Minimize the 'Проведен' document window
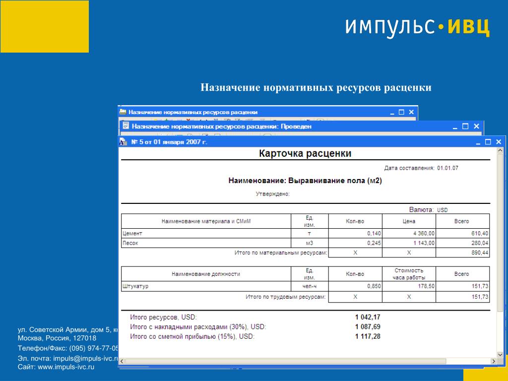Viewport: 508px width, 381px height. pyautogui.click(x=455, y=127)
